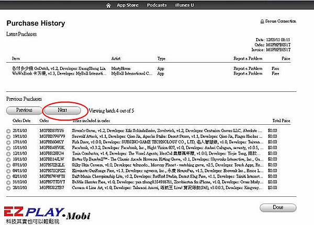Screen dimensions: 314x225
Task: Expand order dated 12/11/10
Action: click(8, 154)
